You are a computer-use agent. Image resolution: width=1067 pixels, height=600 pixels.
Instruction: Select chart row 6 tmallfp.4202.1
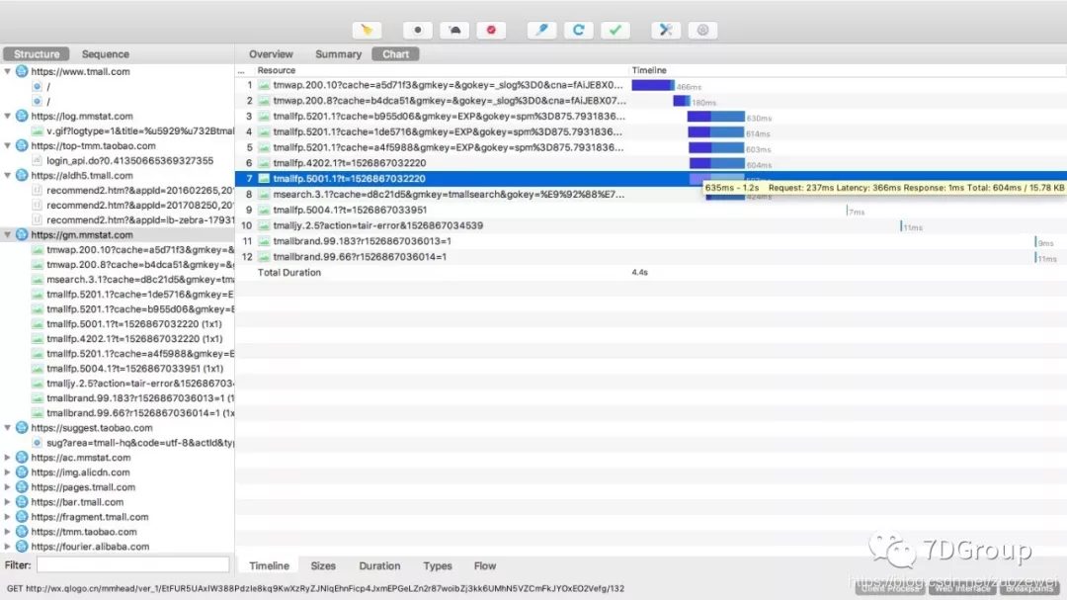point(650,163)
